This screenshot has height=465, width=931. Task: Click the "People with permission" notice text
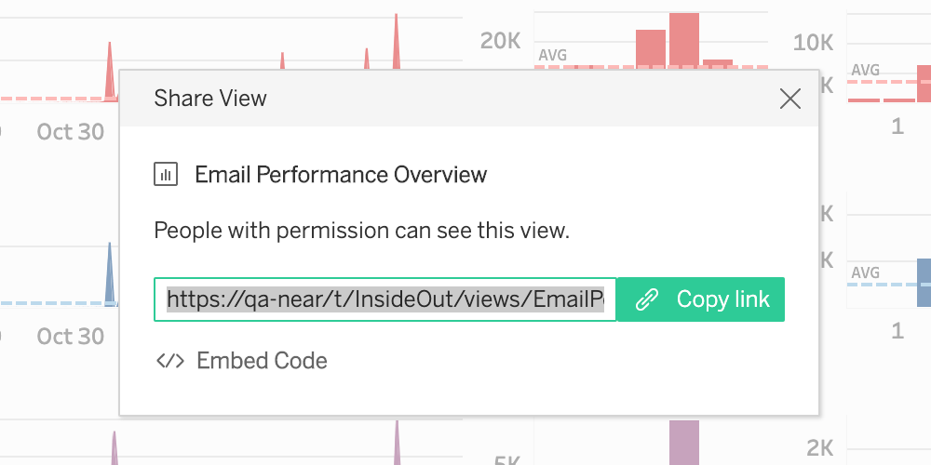pyautogui.click(x=361, y=231)
